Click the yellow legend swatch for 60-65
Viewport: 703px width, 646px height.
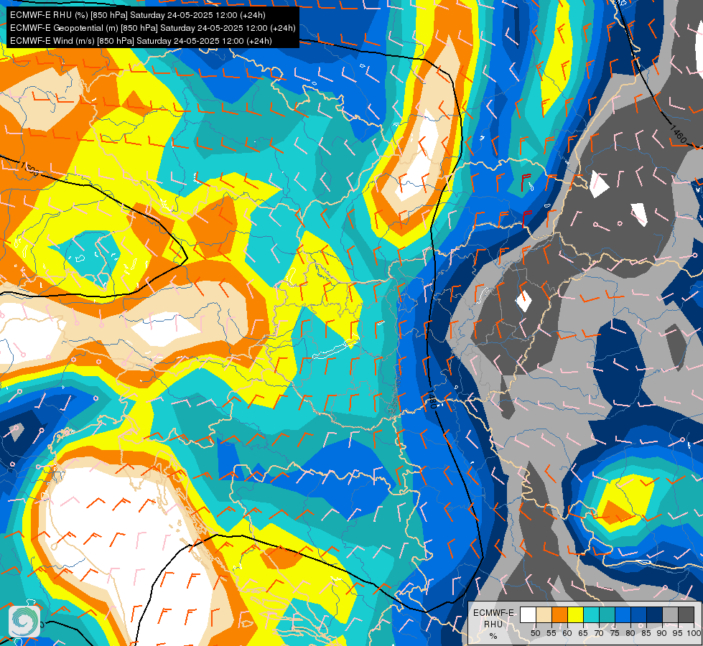pyautogui.click(x=576, y=614)
